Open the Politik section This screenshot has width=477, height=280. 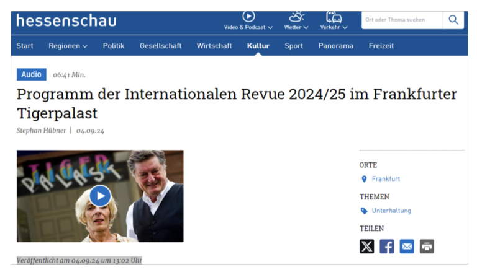click(114, 46)
